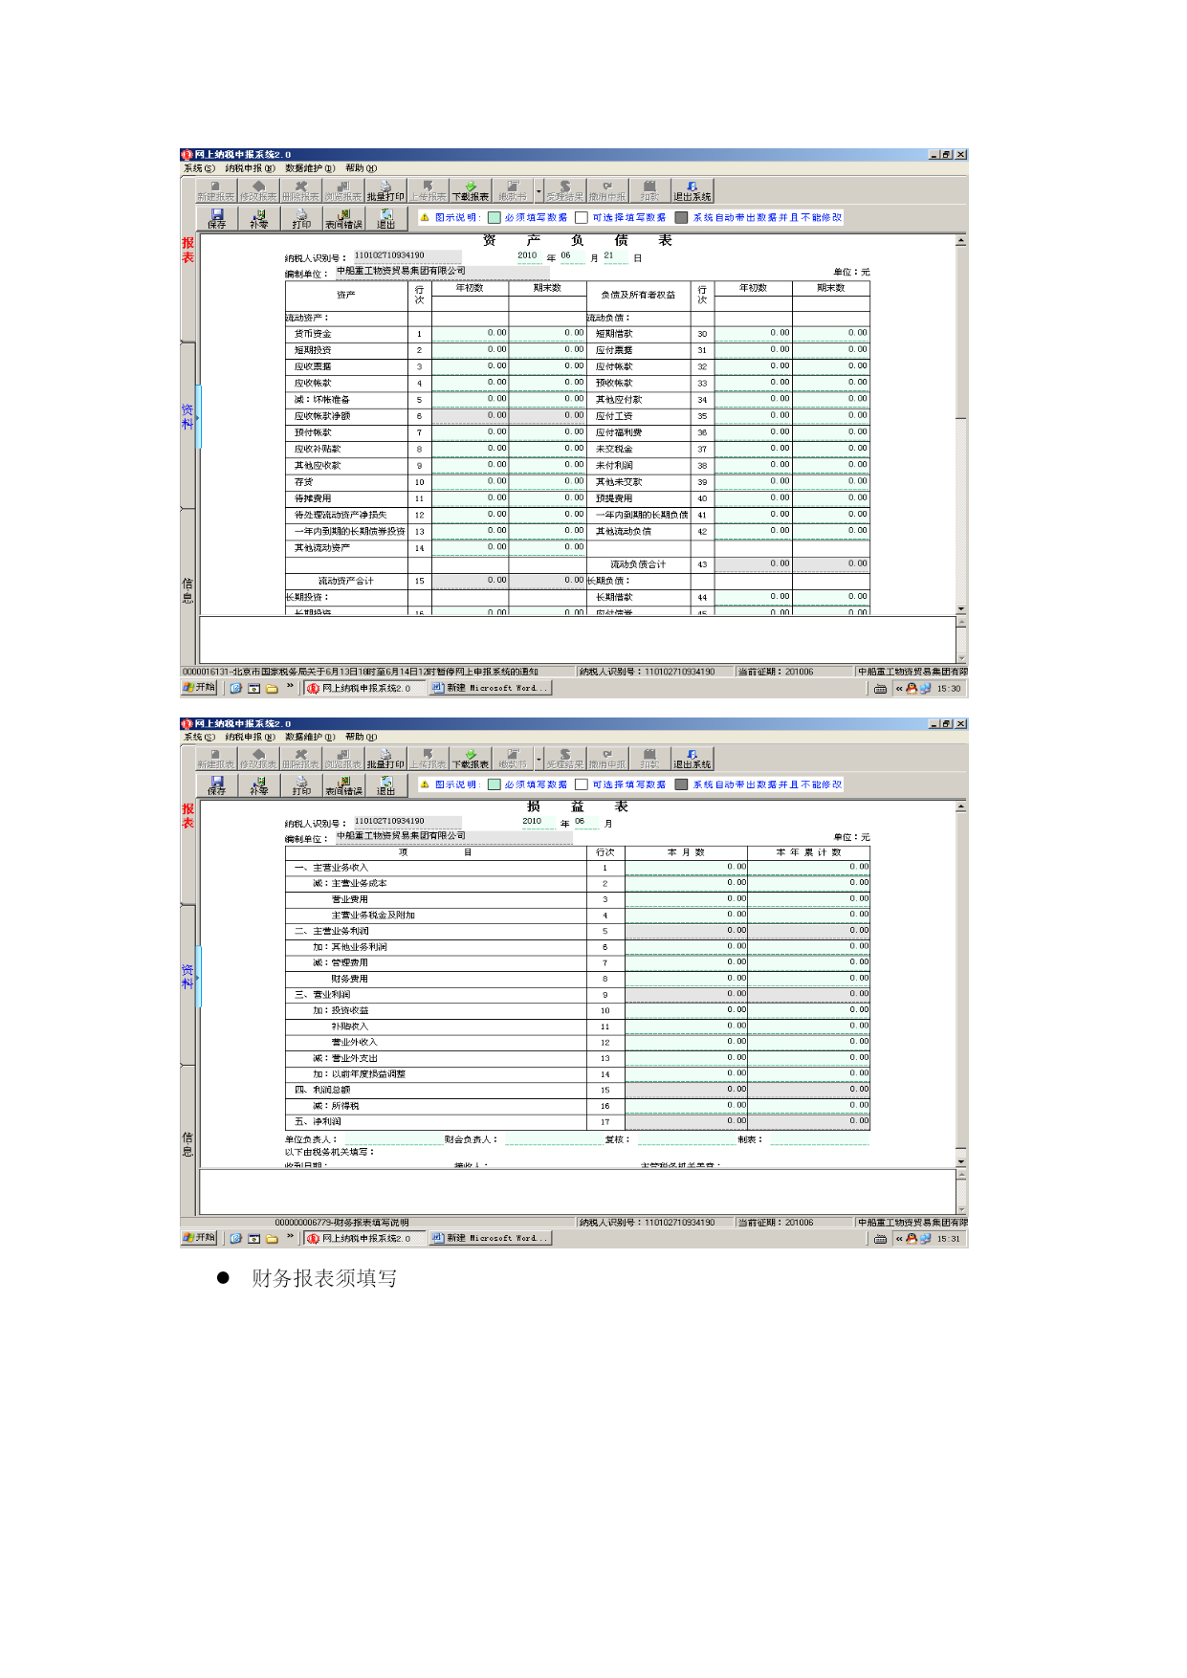1187x1678 pixels.
Task: Open 系统 menu in the balance sheet window
Action: coord(199,168)
